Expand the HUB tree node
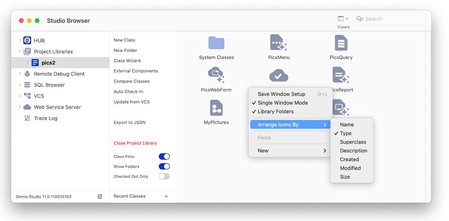This screenshot has width=449, height=221. pyautogui.click(x=20, y=41)
